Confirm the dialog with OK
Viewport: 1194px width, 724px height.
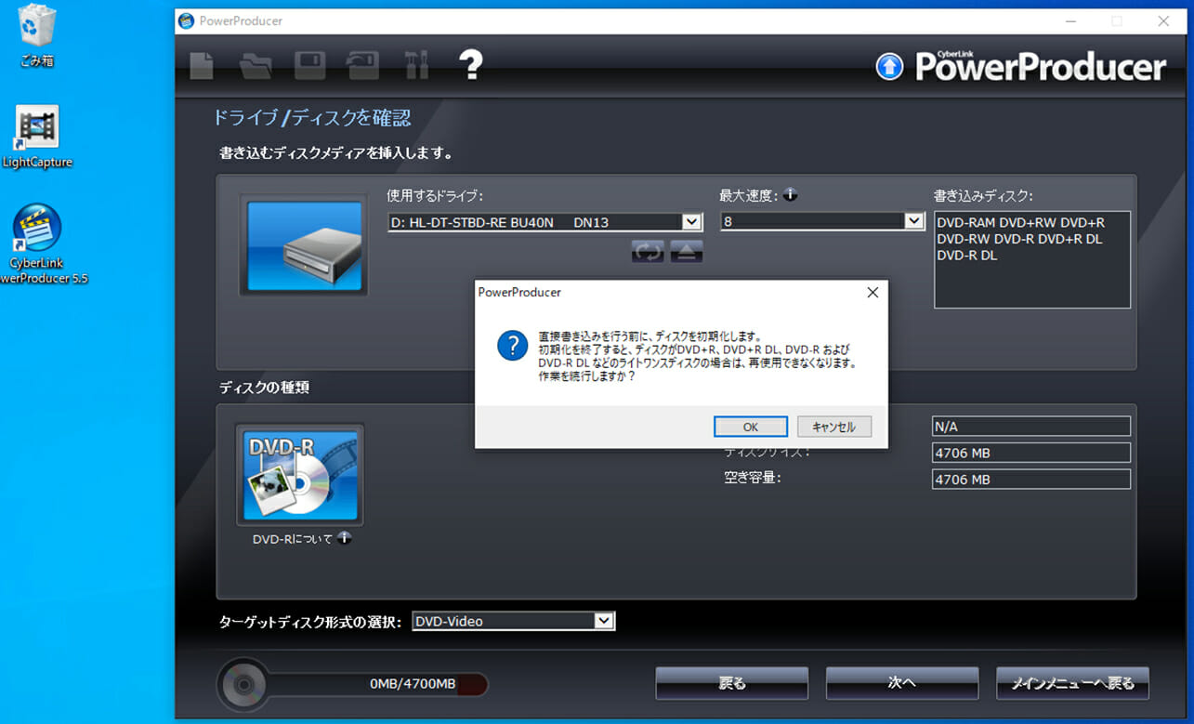751,427
